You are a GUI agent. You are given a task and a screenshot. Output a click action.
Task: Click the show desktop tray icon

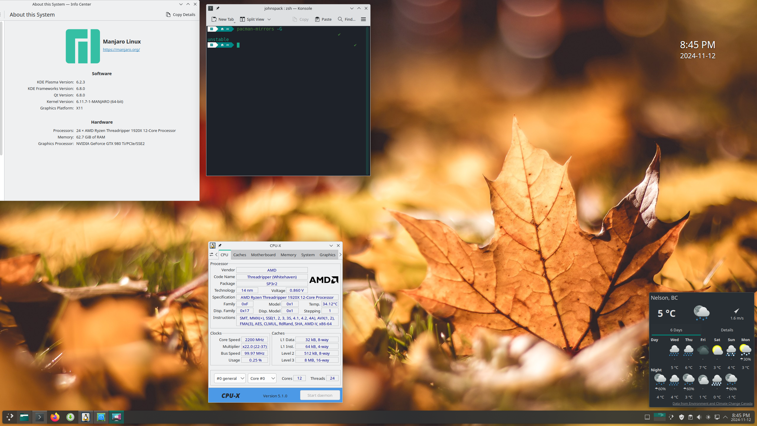point(647,417)
